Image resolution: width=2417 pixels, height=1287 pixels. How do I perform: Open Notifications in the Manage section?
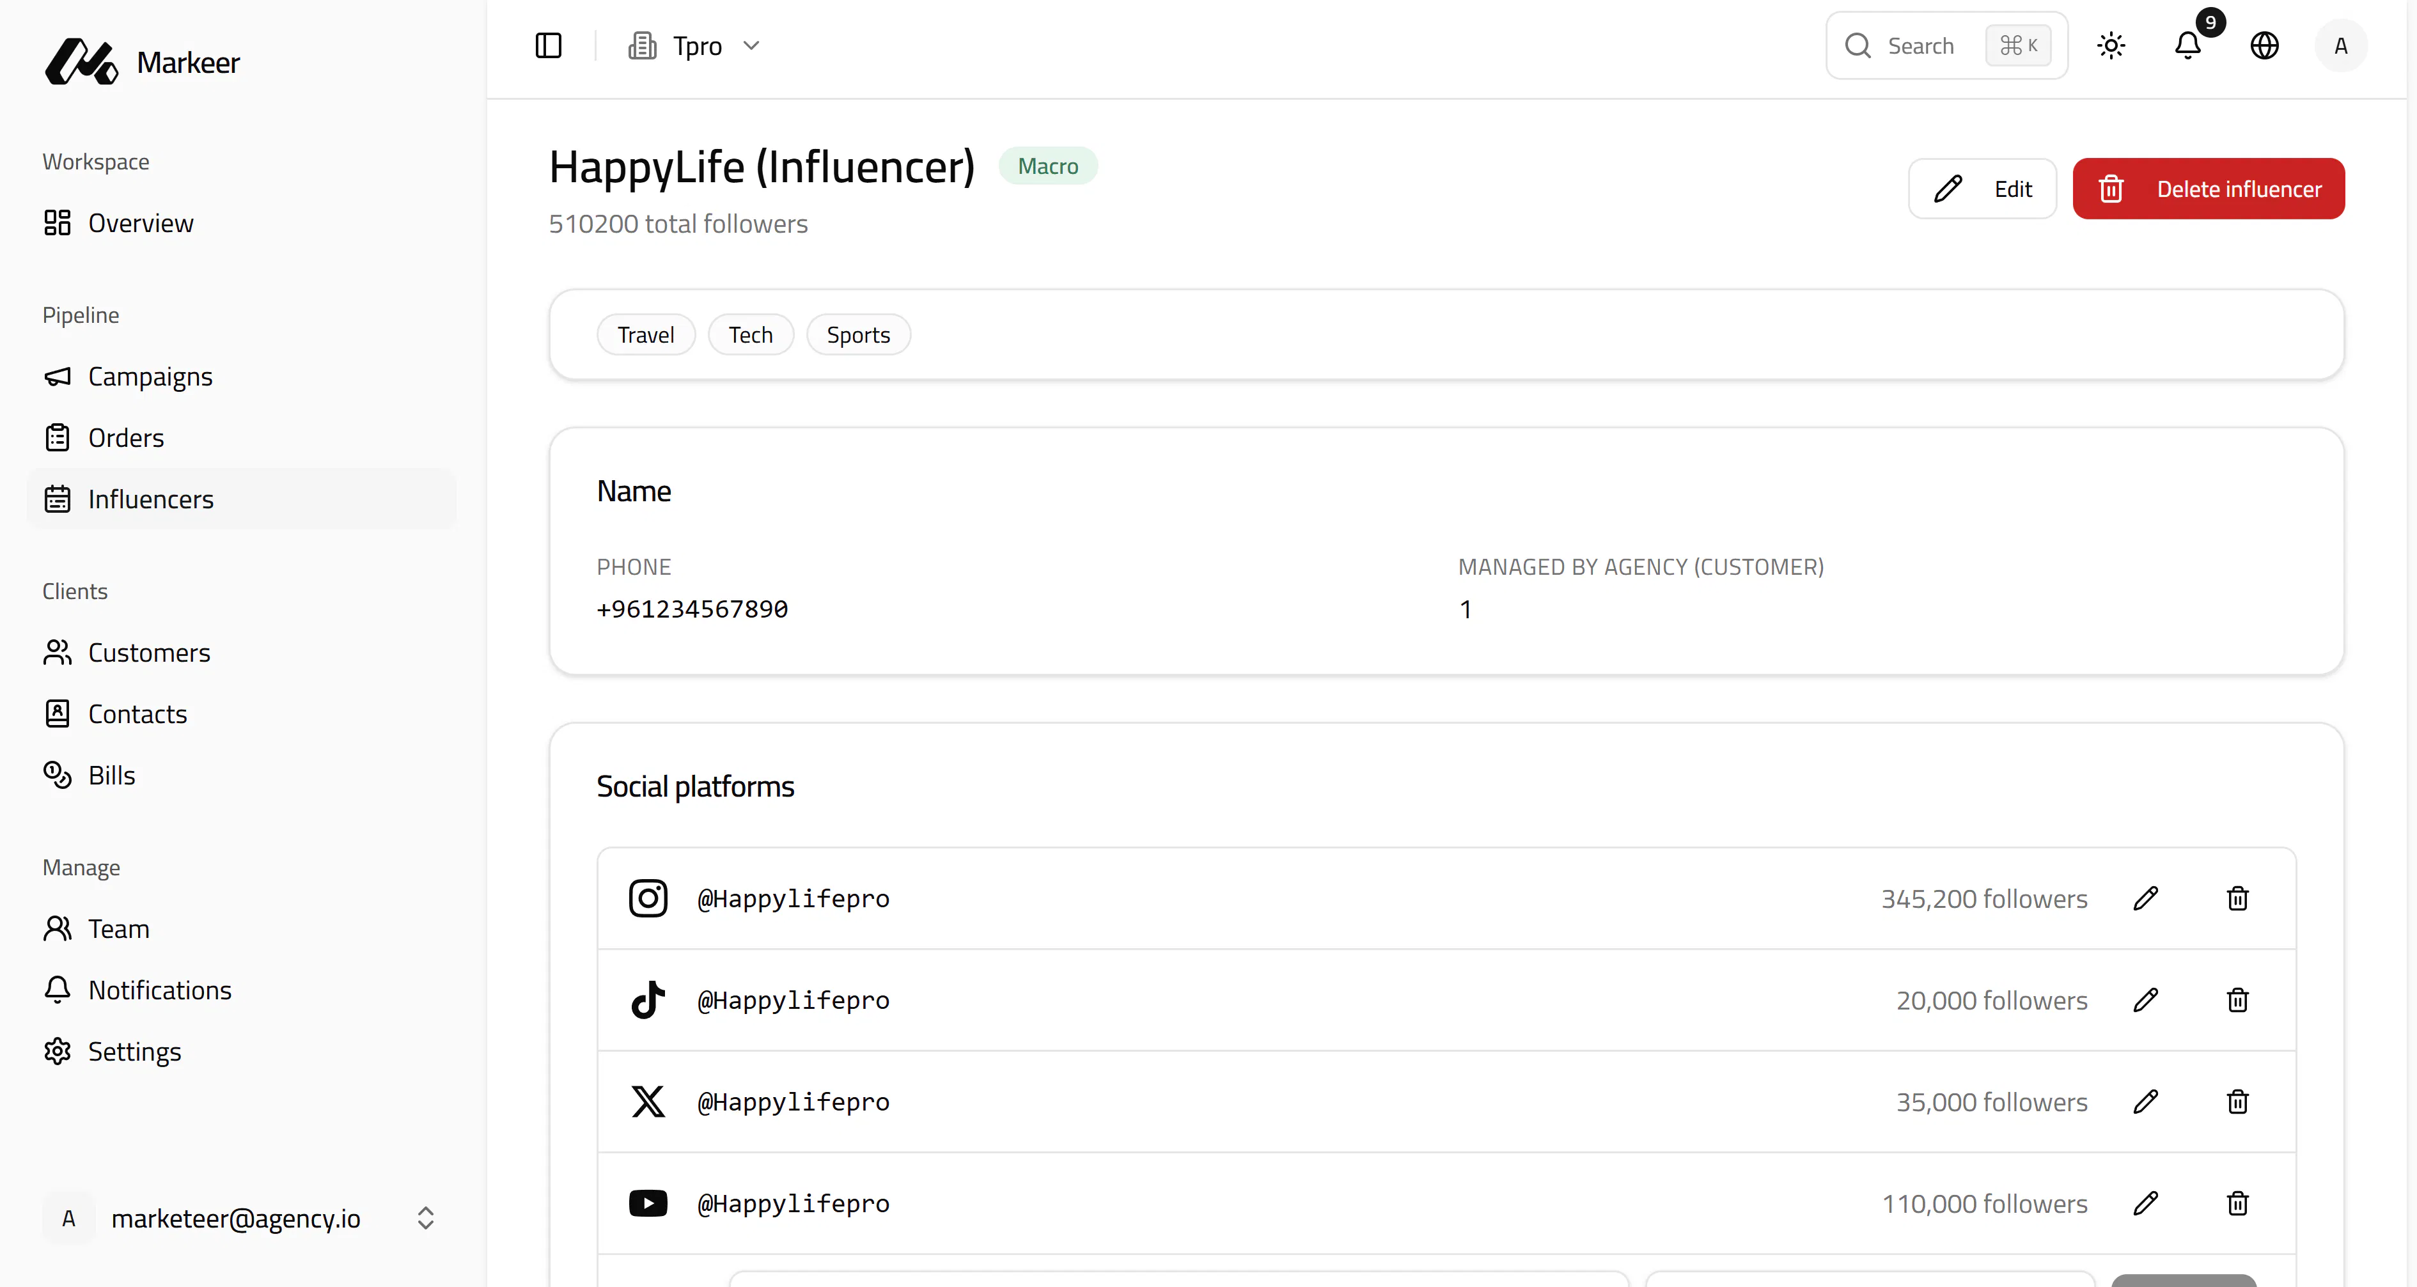click(x=241, y=990)
